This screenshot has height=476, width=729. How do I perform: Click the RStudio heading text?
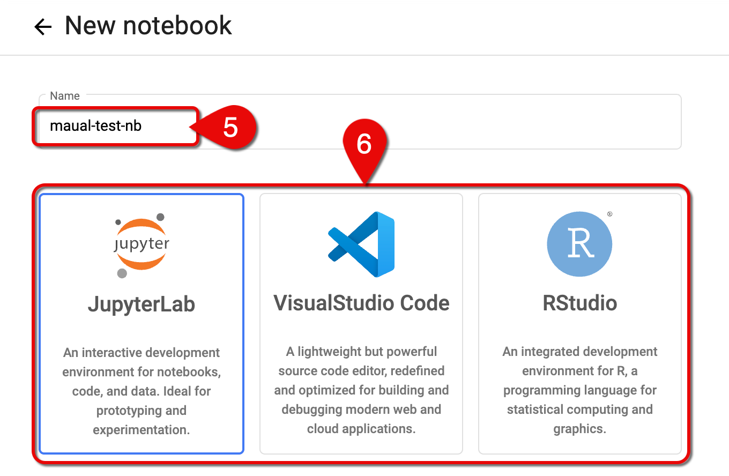point(579,304)
